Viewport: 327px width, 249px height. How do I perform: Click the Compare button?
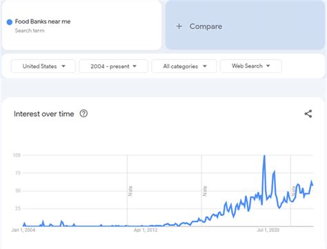245,25
